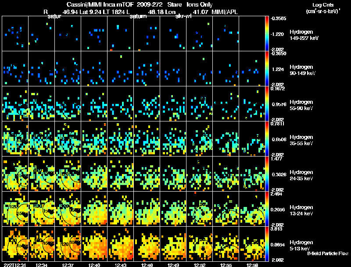Click the Cassini/MIMI Inca mTOF title text

pyautogui.click(x=100, y=4)
